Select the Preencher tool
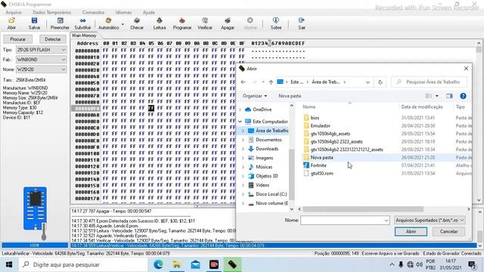The image size is (484, 272). tap(60, 23)
